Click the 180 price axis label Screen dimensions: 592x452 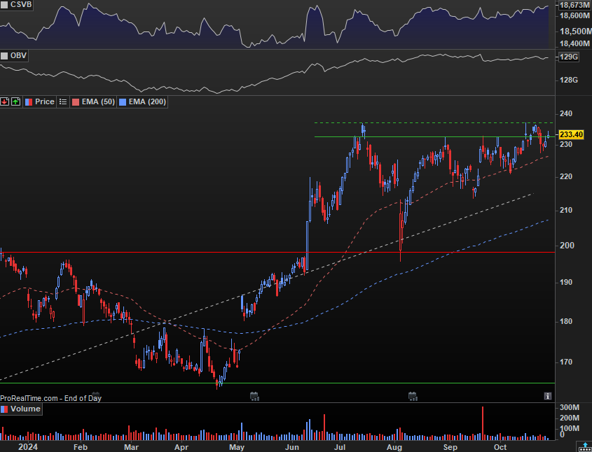coord(566,322)
